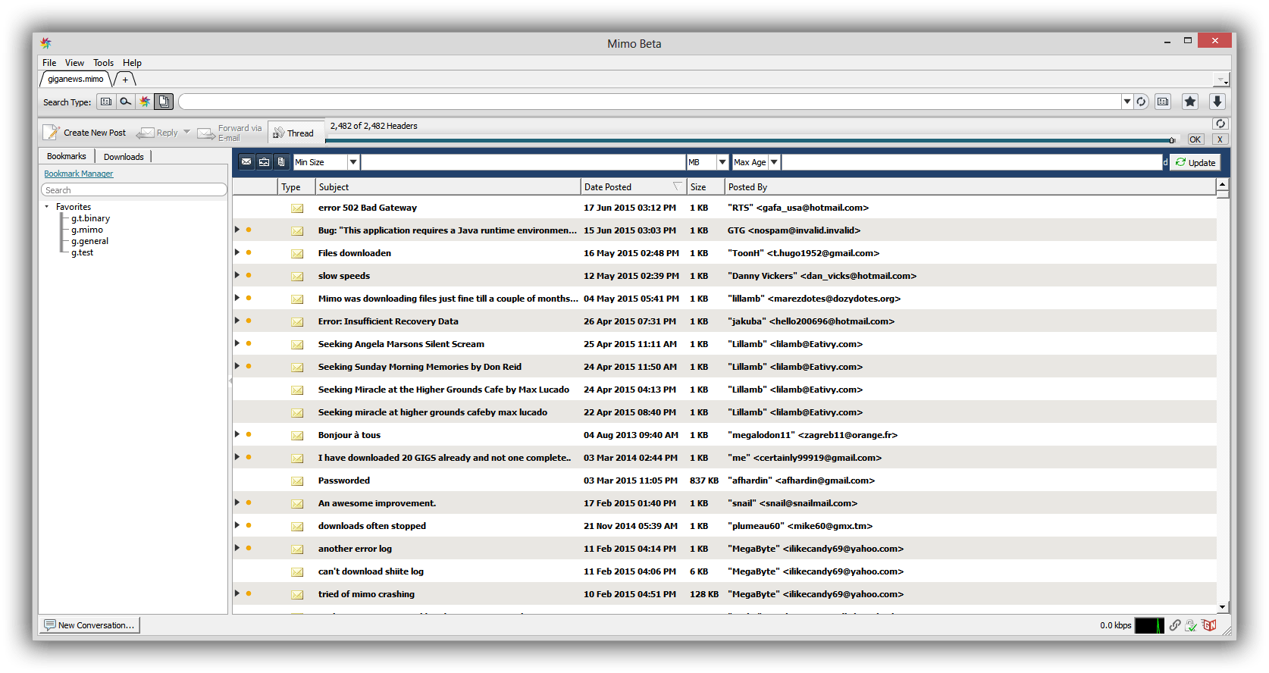Click the refresh icon beside search bar
The height and width of the screenshot is (673, 1269).
click(x=1141, y=102)
